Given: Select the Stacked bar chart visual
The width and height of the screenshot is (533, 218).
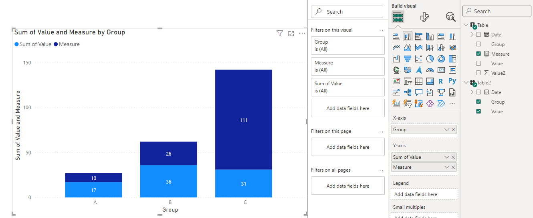Looking at the screenshot, I should pos(396,36).
